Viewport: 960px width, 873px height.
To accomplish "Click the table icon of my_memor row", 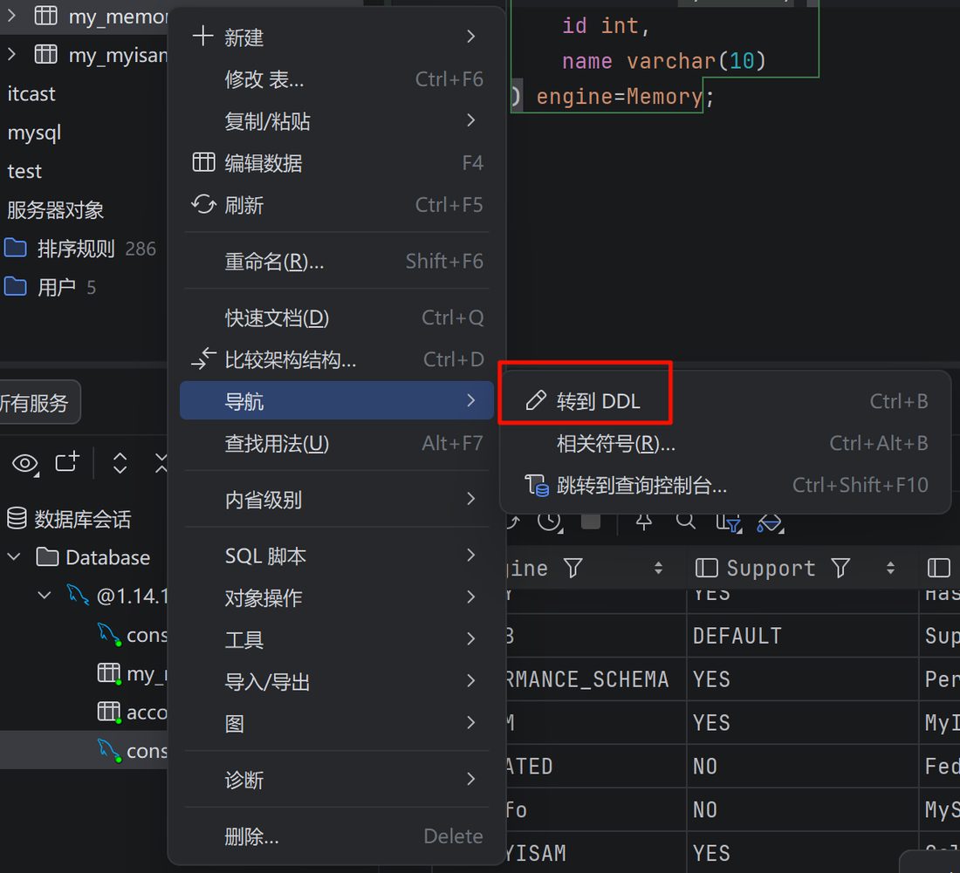I will point(46,16).
